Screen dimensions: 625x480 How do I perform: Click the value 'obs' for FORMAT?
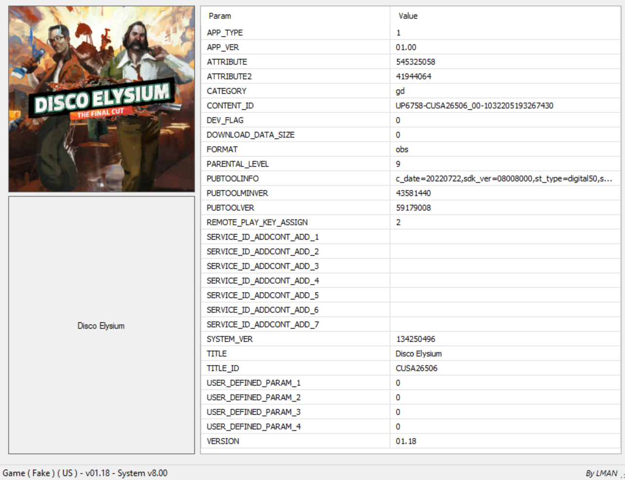(x=402, y=149)
